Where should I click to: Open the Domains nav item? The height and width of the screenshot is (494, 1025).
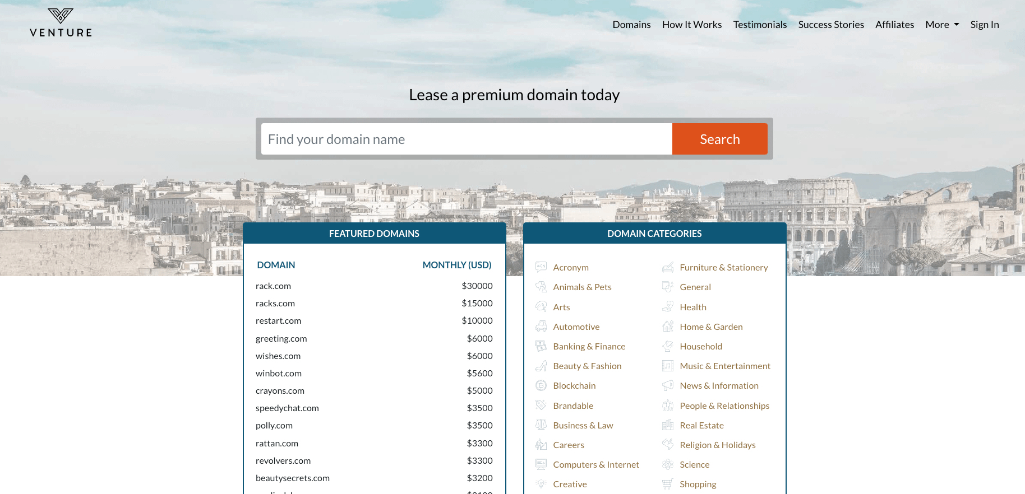tap(631, 25)
